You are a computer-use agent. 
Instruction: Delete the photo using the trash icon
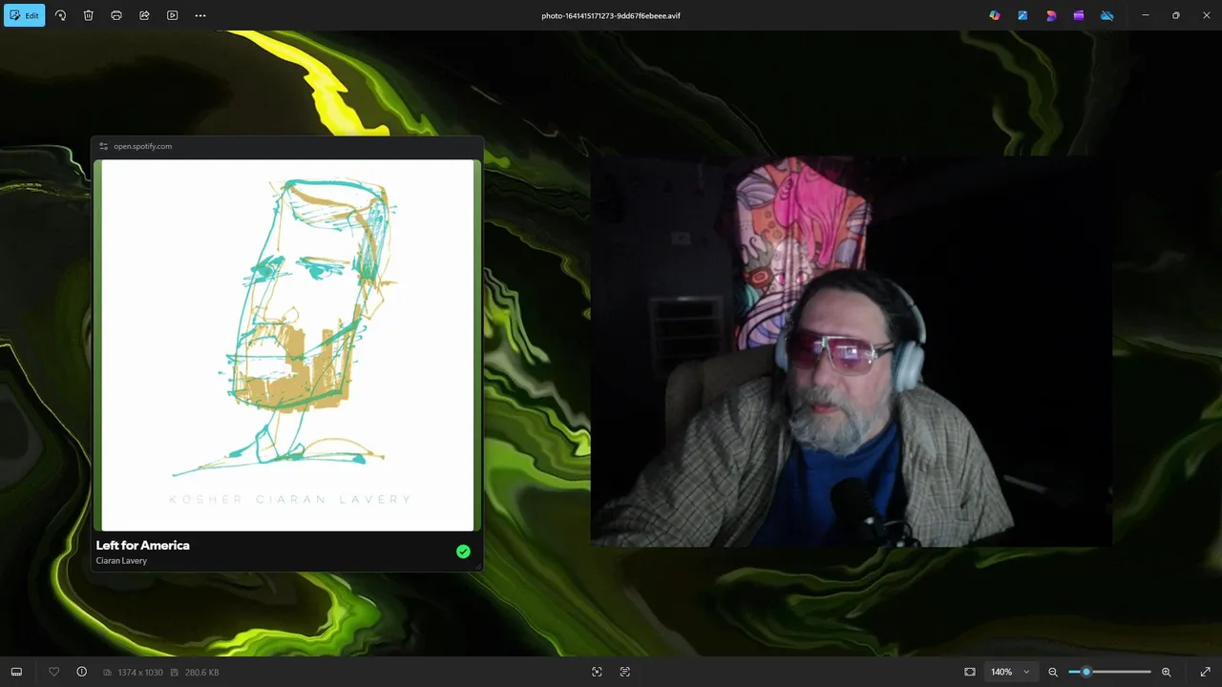88,15
